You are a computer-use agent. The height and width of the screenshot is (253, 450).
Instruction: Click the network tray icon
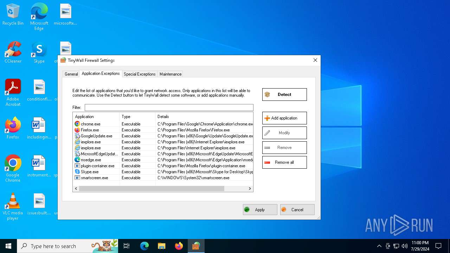point(396,246)
